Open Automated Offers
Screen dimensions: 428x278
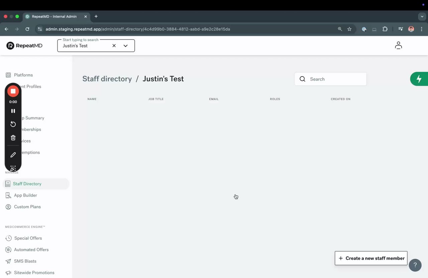[x=31, y=250]
